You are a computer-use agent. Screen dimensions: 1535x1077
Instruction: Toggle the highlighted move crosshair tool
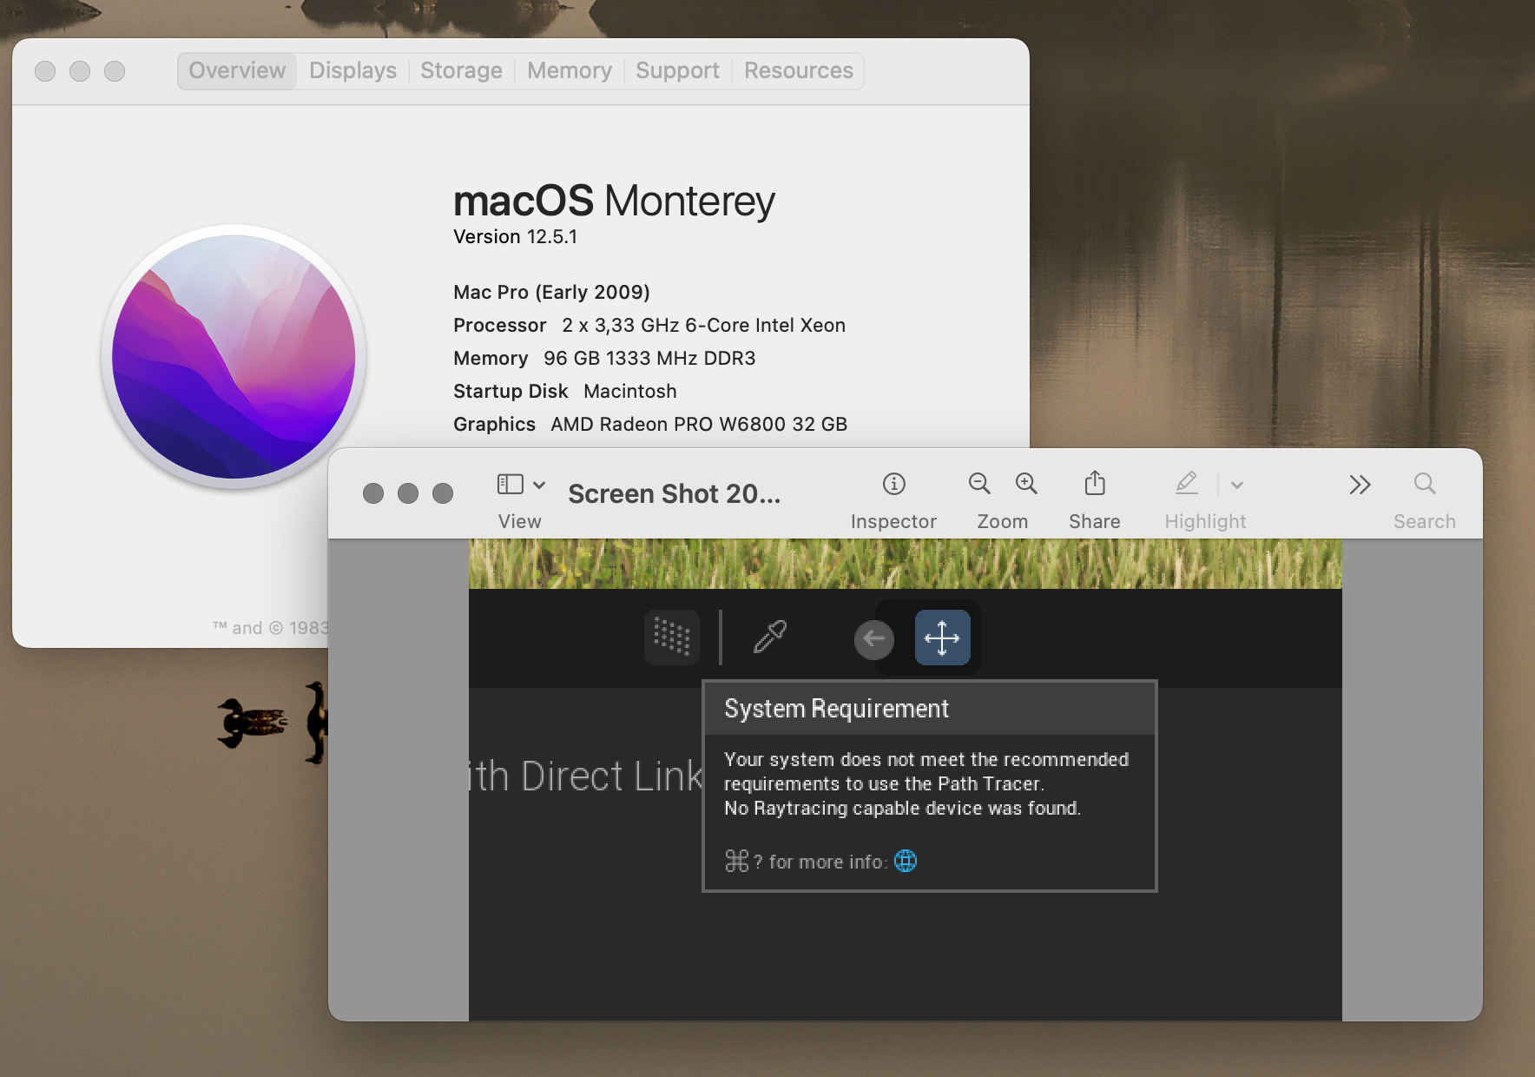pyautogui.click(x=942, y=638)
